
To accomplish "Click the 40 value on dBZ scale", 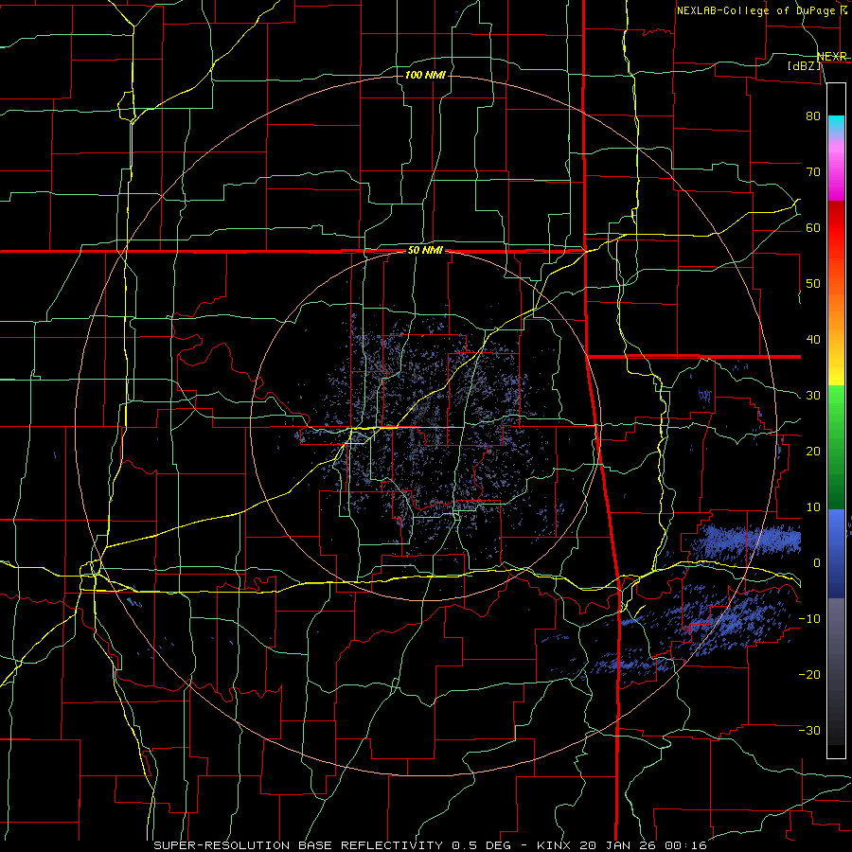I will (813, 340).
